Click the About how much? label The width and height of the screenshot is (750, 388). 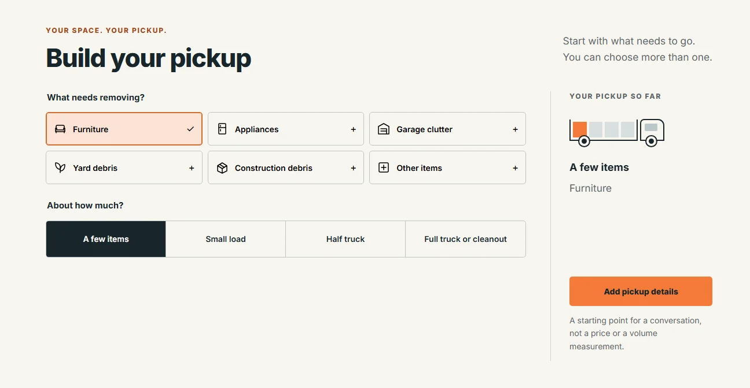pos(85,206)
